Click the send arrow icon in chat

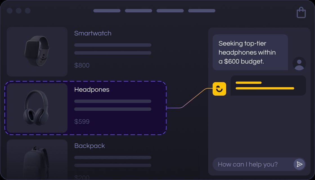click(x=299, y=164)
